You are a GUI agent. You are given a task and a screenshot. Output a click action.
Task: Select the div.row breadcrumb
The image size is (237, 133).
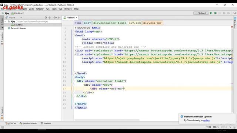pyautogui.click(x=135, y=23)
